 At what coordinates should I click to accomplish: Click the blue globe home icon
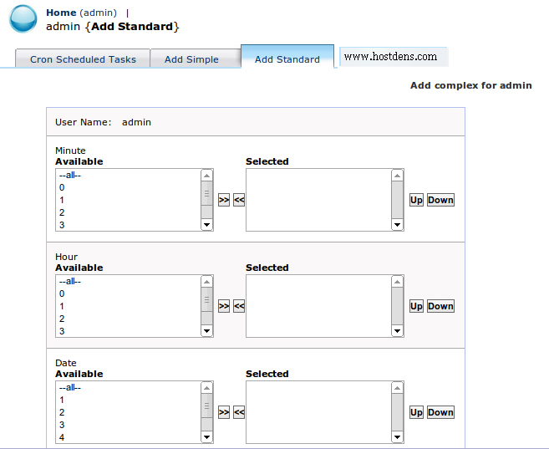23,19
